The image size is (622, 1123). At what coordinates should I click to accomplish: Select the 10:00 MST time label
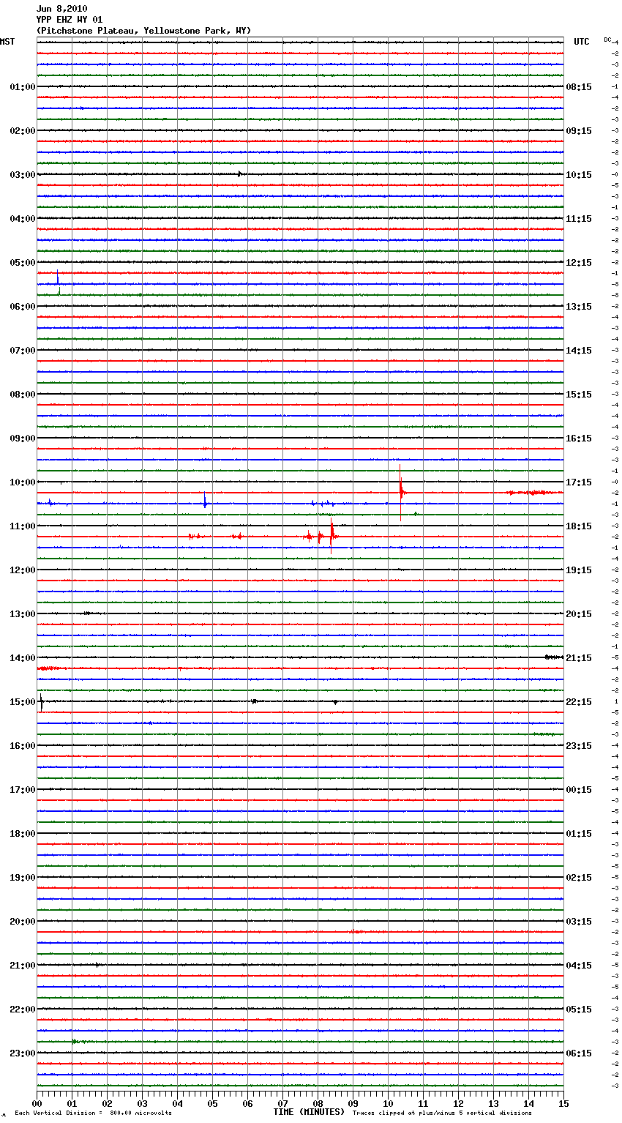[22, 482]
